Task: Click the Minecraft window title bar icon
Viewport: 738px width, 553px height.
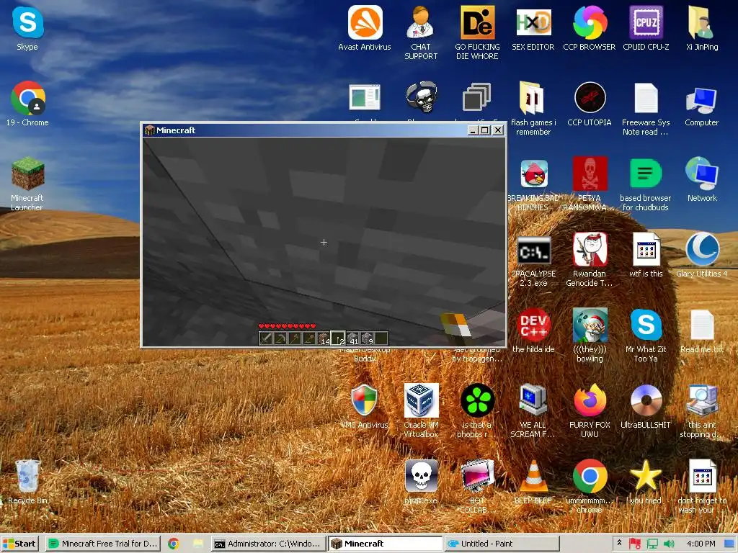Action: 150,130
